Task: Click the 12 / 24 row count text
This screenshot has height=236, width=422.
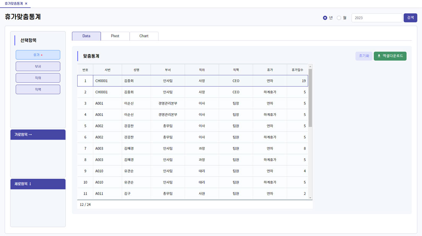Action: (x=85, y=205)
